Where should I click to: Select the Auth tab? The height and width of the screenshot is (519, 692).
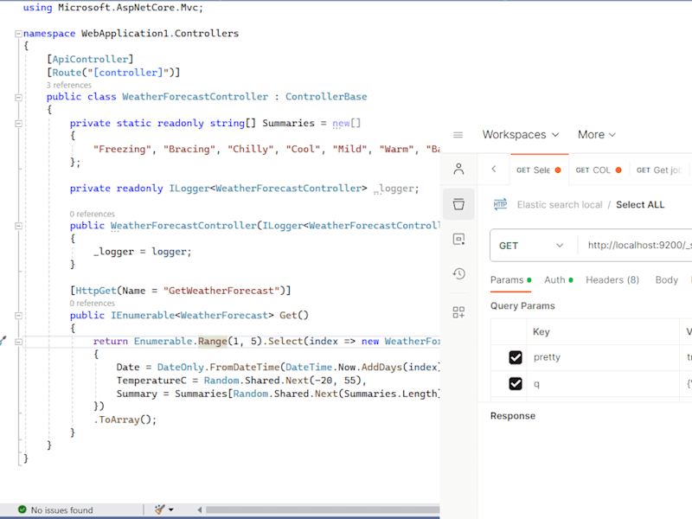[558, 279]
